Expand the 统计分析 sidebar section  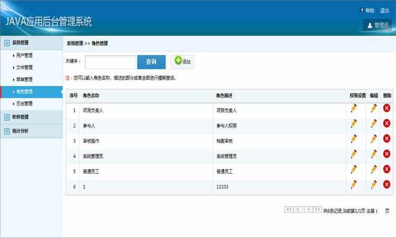click(x=31, y=131)
